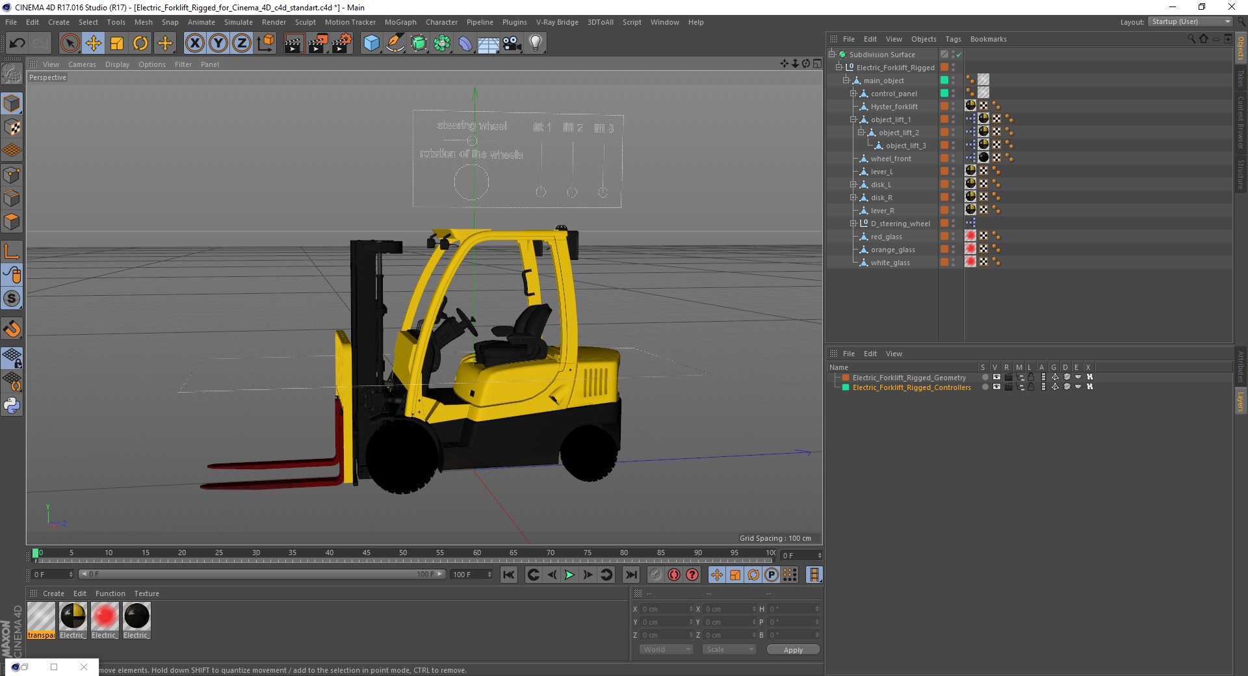Collapse the main_object node
Image resolution: width=1248 pixels, height=676 pixels.
(846, 81)
